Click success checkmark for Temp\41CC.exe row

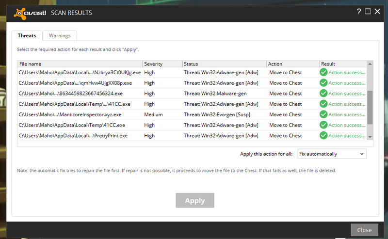point(323,125)
